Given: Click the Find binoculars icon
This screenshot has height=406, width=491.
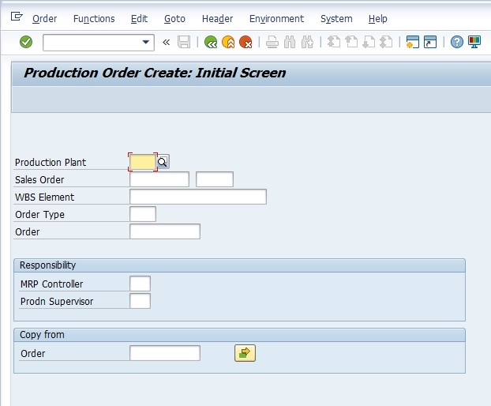Looking at the screenshot, I should click(x=290, y=42).
